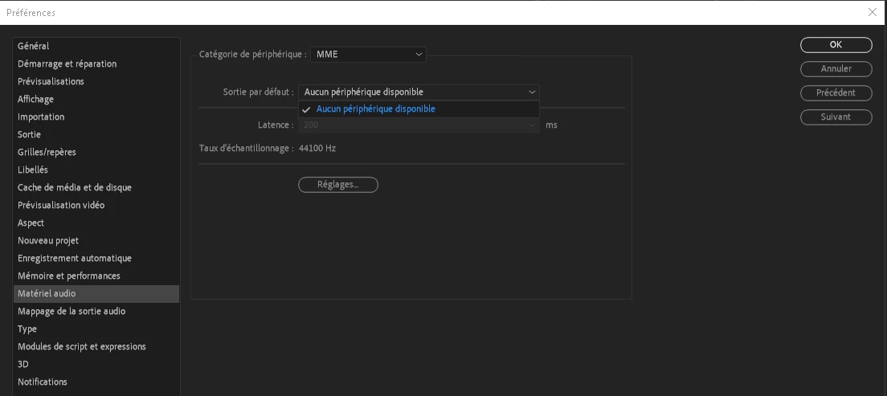
Task: Close the Préférences dialog window
Action: pyautogui.click(x=873, y=12)
